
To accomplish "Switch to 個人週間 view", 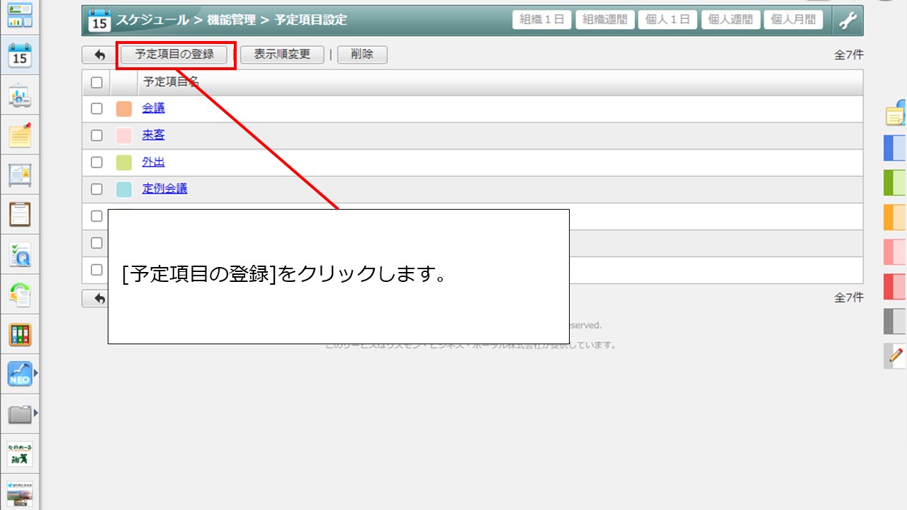I will pos(731,20).
